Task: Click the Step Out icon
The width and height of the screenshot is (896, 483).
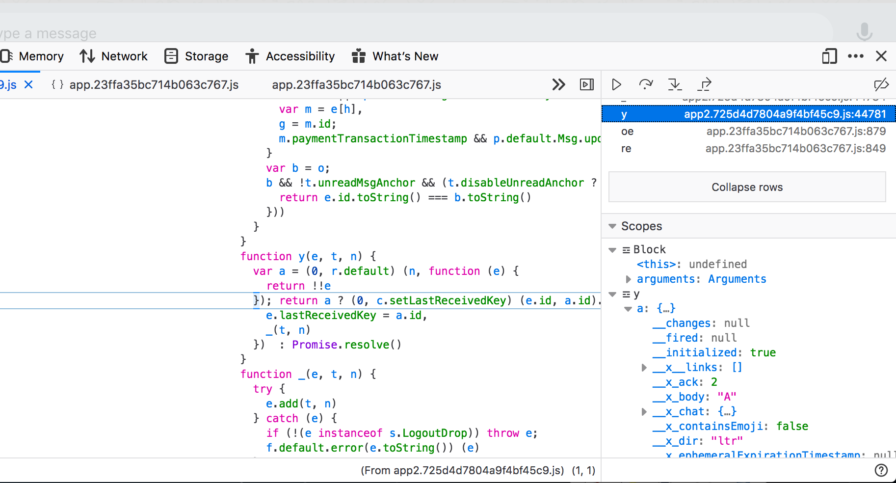Action: (705, 84)
